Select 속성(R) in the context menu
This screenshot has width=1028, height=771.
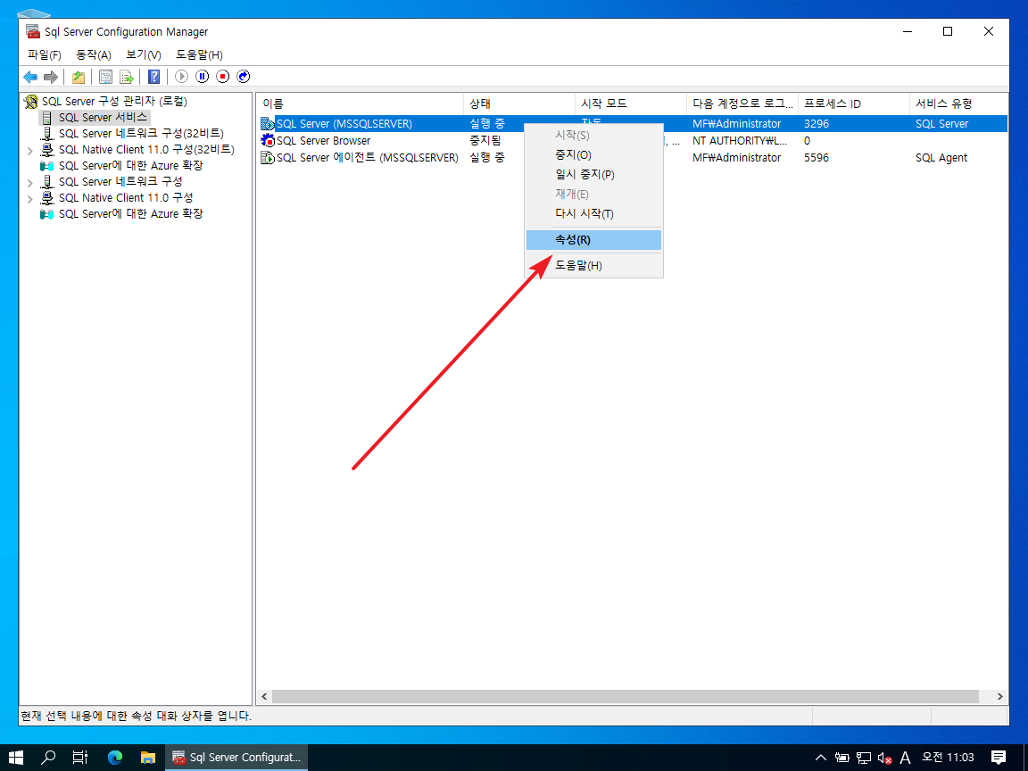click(x=572, y=240)
